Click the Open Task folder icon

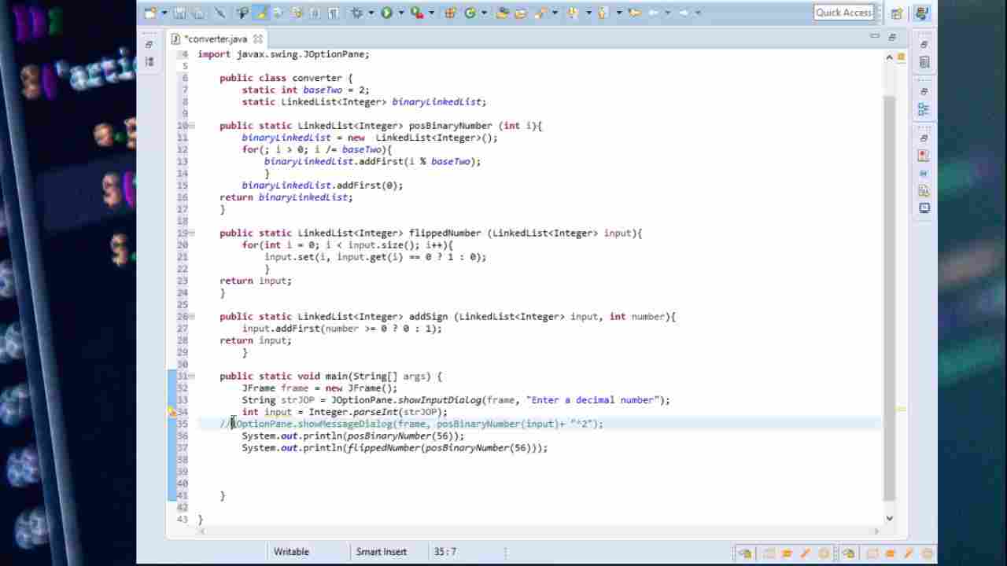pyautogui.click(x=520, y=13)
